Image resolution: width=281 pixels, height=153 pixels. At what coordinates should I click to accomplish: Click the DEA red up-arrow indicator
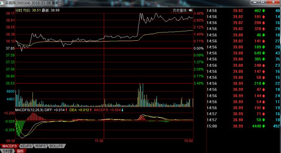[91, 110]
